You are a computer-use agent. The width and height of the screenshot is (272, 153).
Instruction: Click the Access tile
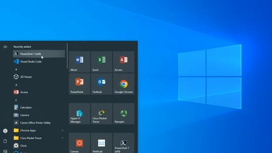click(x=124, y=62)
